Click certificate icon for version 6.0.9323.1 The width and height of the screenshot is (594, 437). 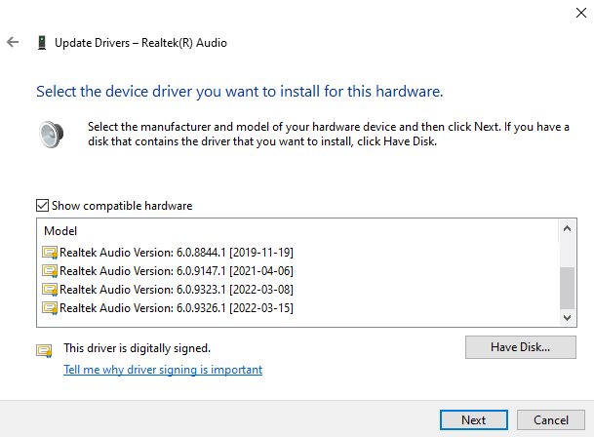[x=50, y=290]
